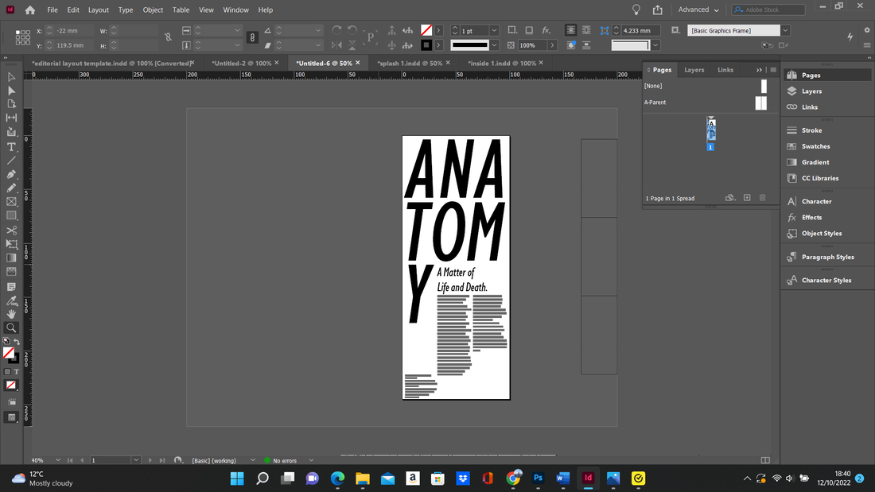The height and width of the screenshot is (492, 875).
Task: Select the Pen tool
Action: point(11,174)
